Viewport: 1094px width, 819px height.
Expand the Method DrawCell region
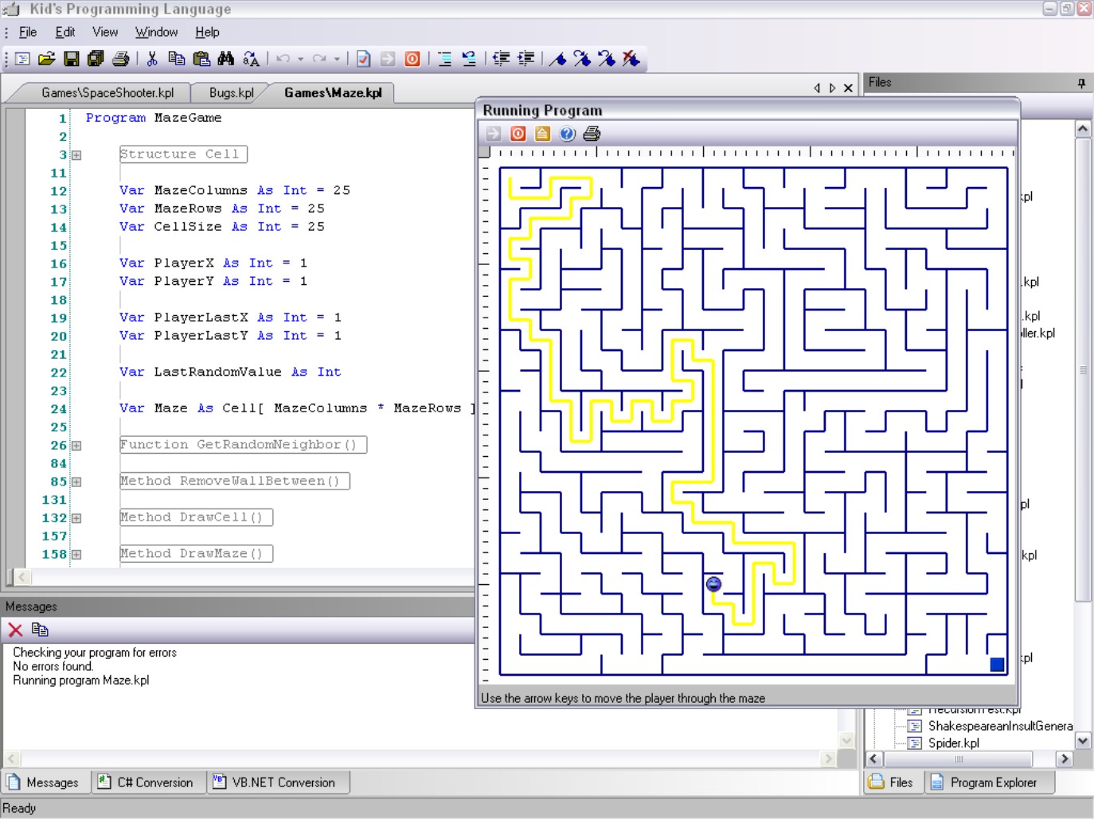tap(76, 518)
